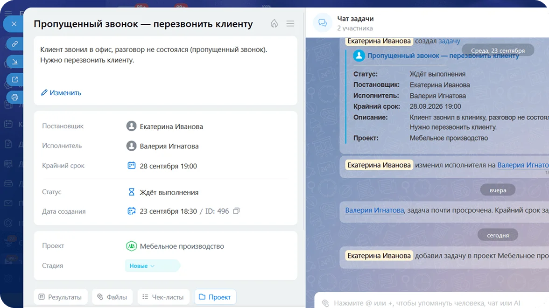Open Екатерина Иванова avatar in Постановщик row
Image resolution: width=549 pixels, height=308 pixels.
pyautogui.click(x=131, y=126)
